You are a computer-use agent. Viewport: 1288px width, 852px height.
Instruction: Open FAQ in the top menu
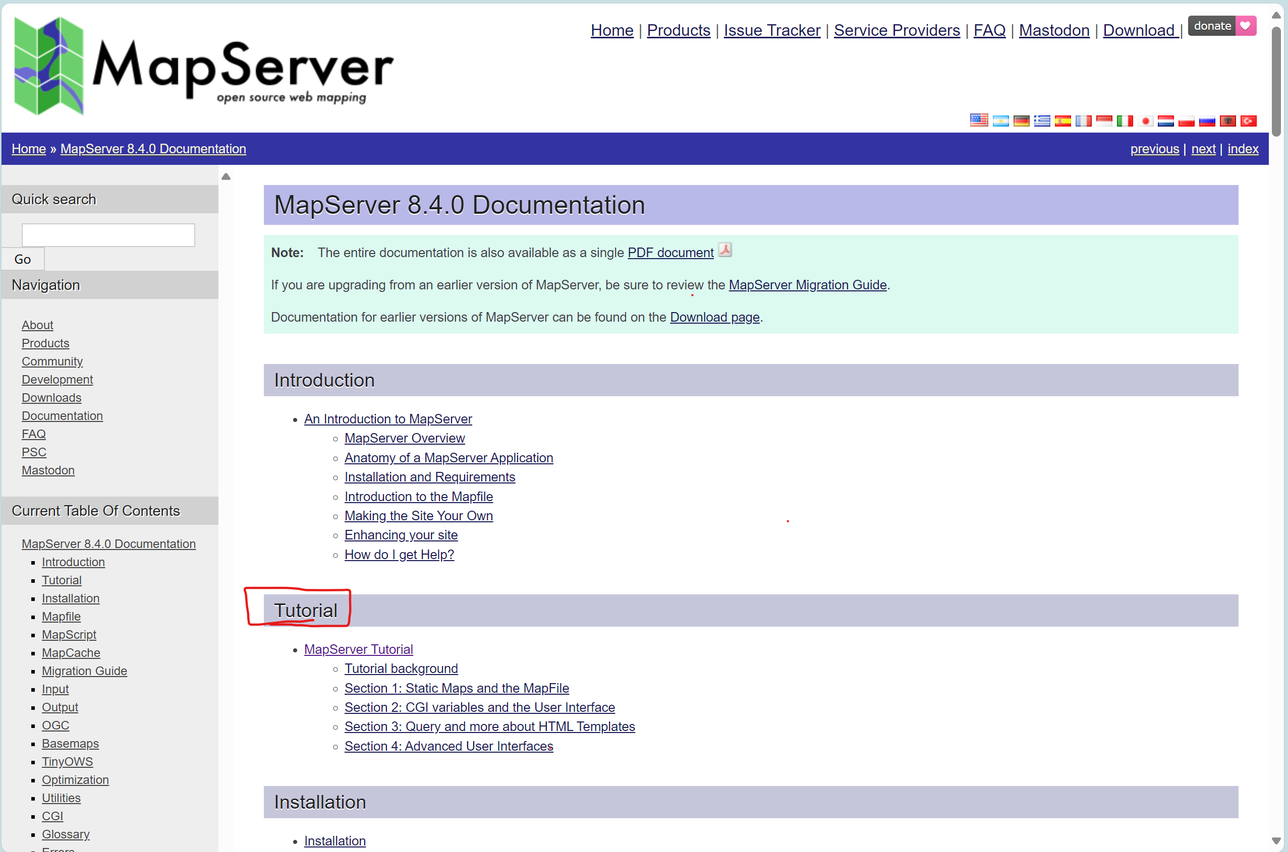[989, 30]
